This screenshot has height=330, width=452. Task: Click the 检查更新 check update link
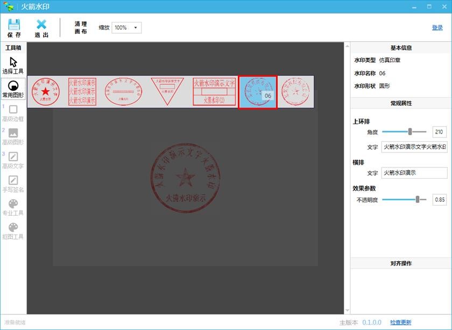click(x=400, y=322)
